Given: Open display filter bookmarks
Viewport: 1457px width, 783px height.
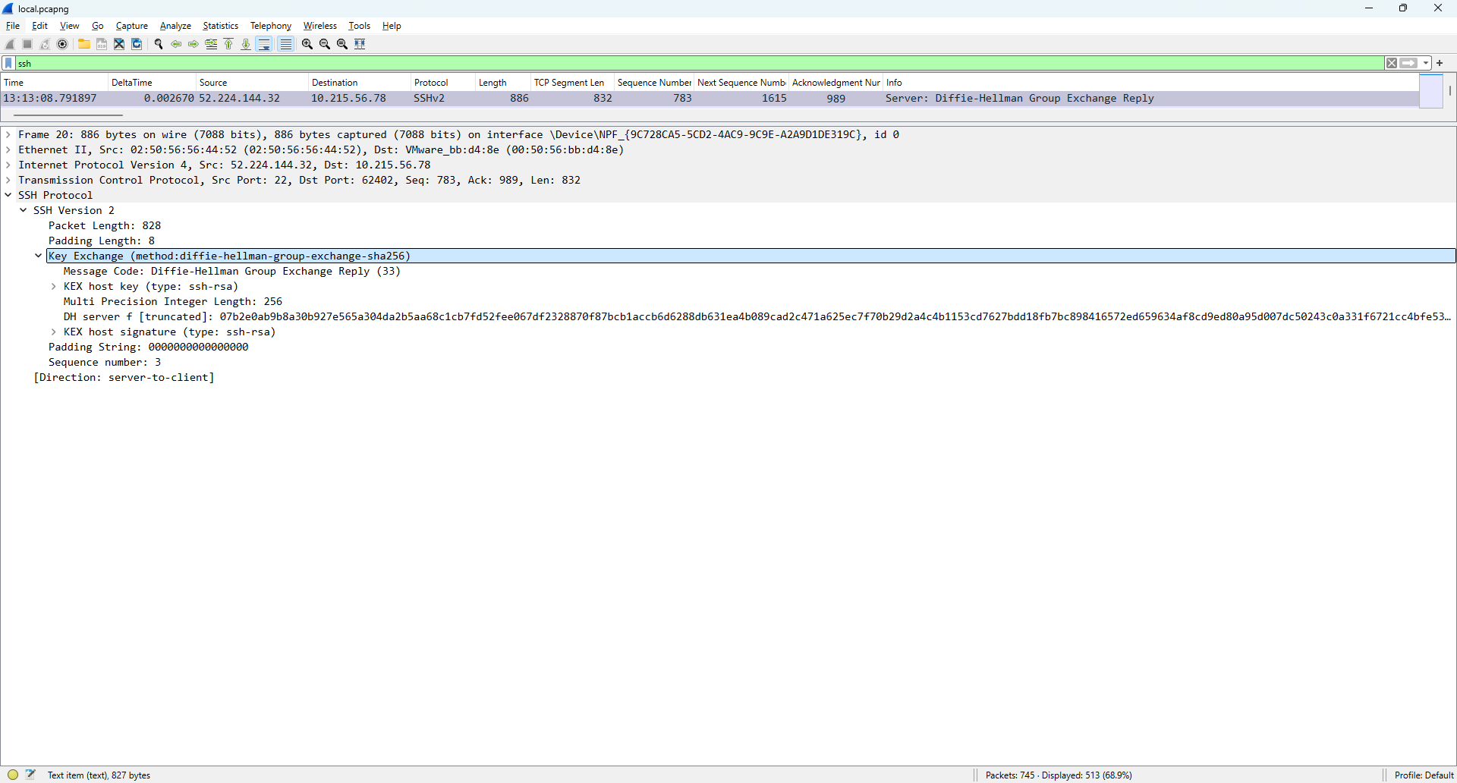Looking at the screenshot, I should click(x=9, y=63).
